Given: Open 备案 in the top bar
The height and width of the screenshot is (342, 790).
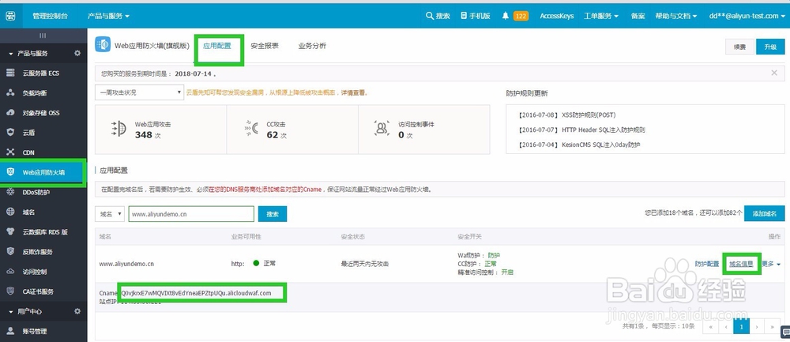Looking at the screenshot, I should 638,16.
